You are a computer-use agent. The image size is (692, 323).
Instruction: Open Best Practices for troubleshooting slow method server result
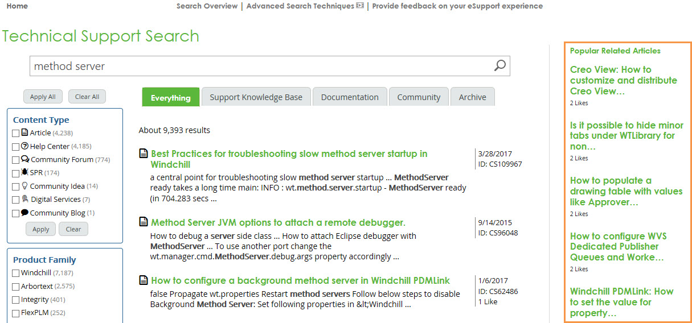click(289, 159)
